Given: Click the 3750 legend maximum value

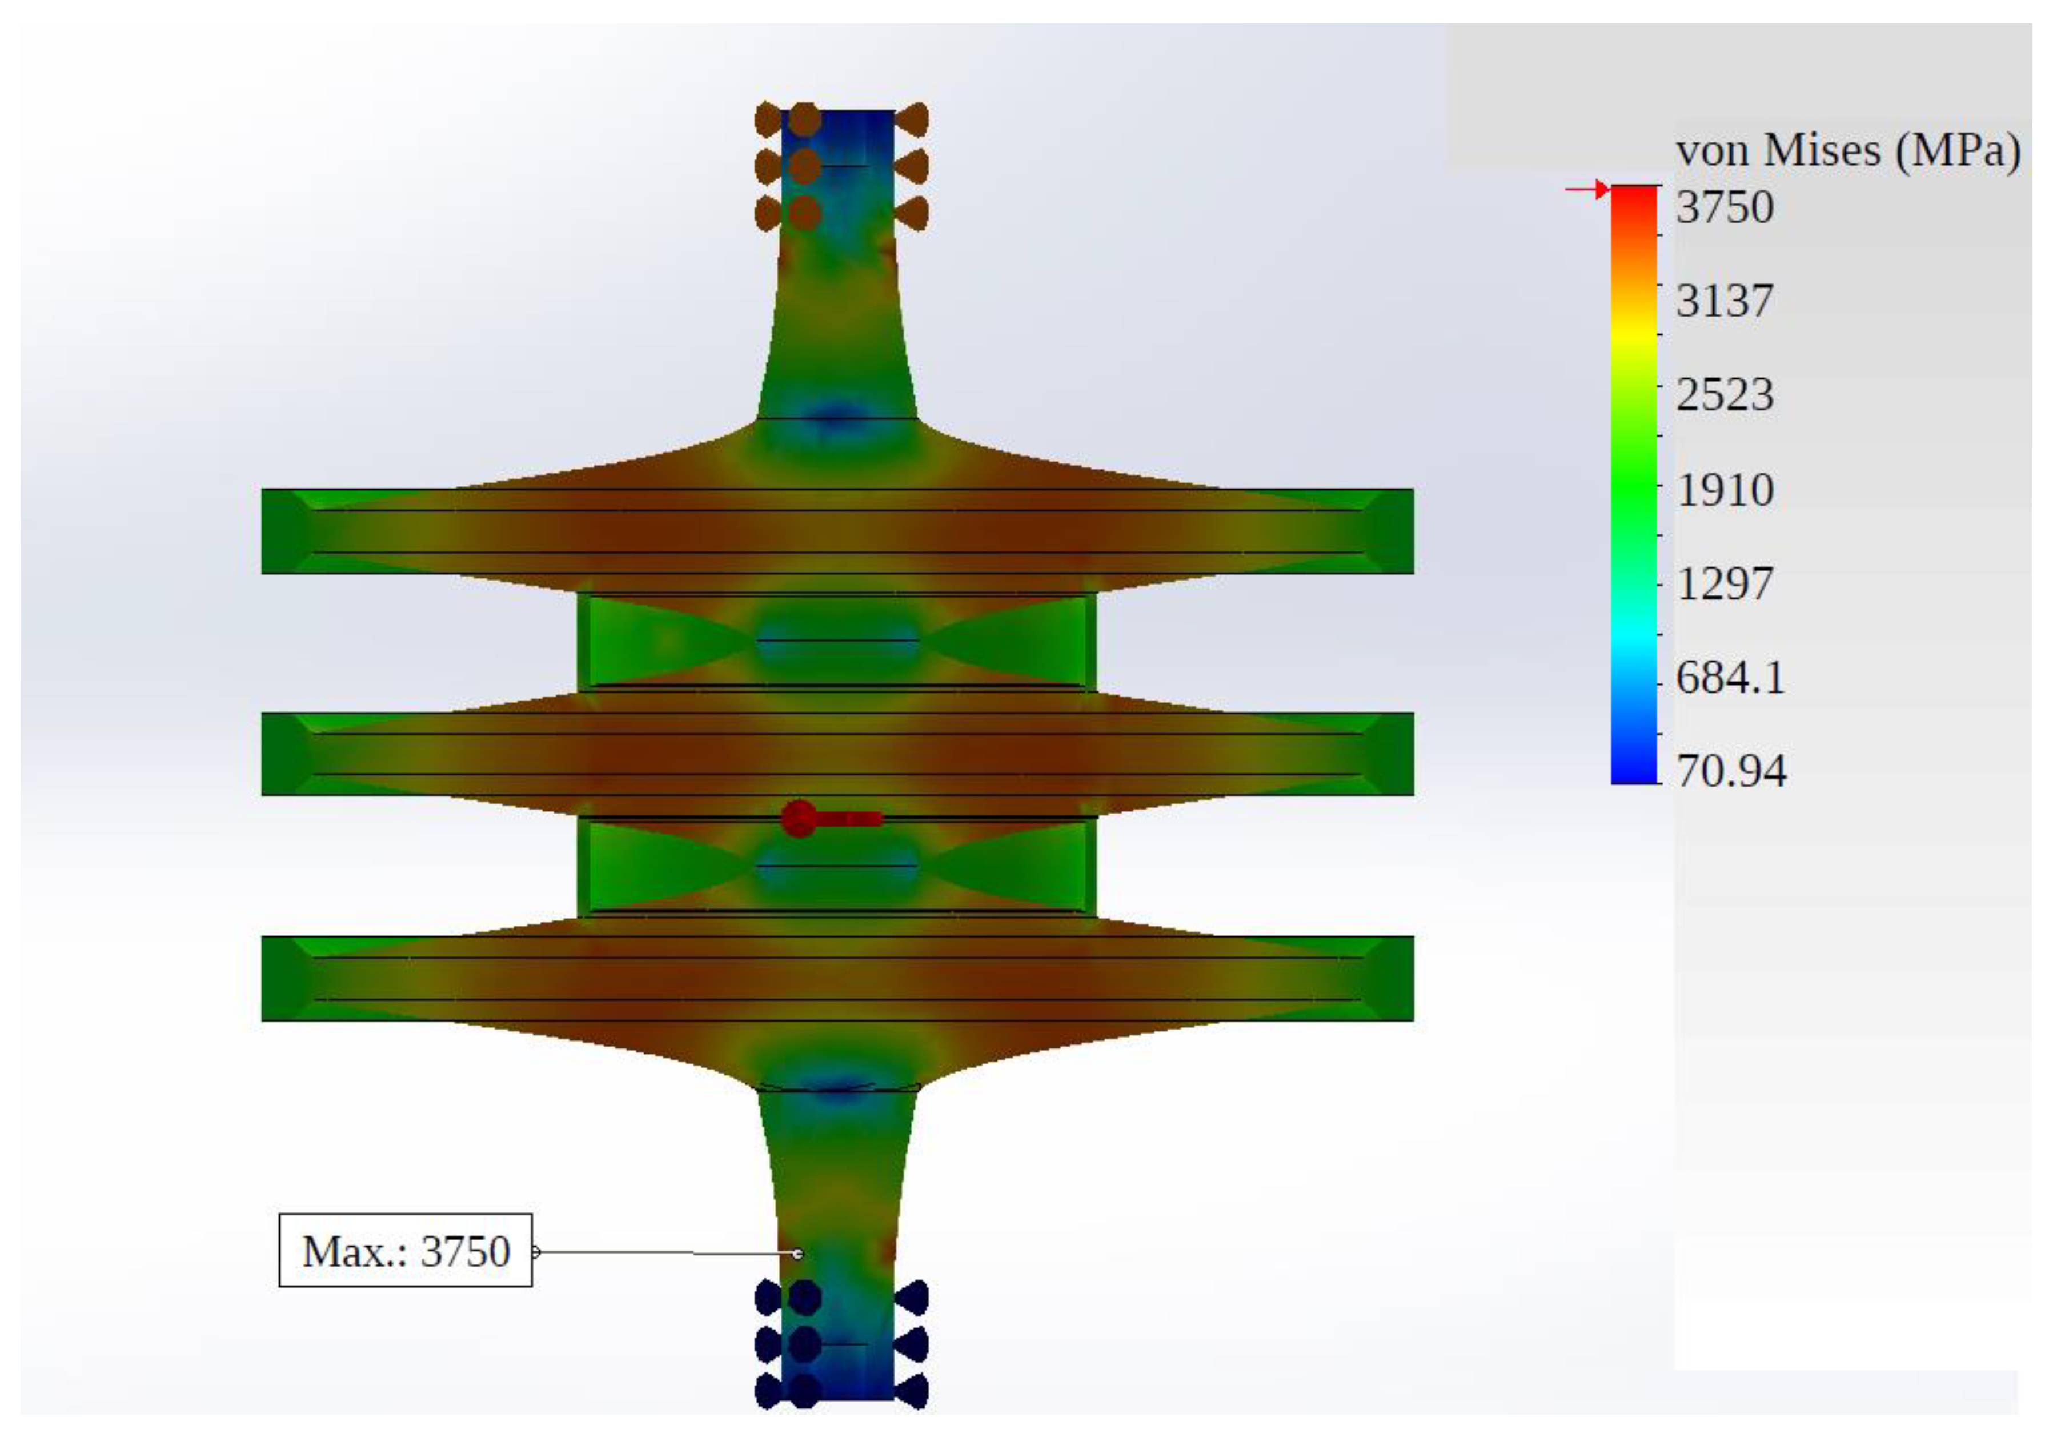Looking at the screenshot, I should pyautogui.click(x=1725, y=208).
